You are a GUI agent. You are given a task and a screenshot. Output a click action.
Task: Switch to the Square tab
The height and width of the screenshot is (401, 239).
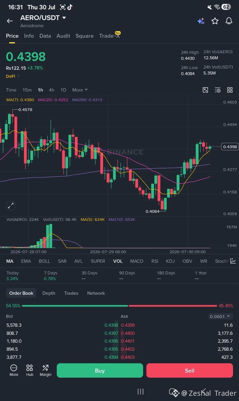point(85,36)
